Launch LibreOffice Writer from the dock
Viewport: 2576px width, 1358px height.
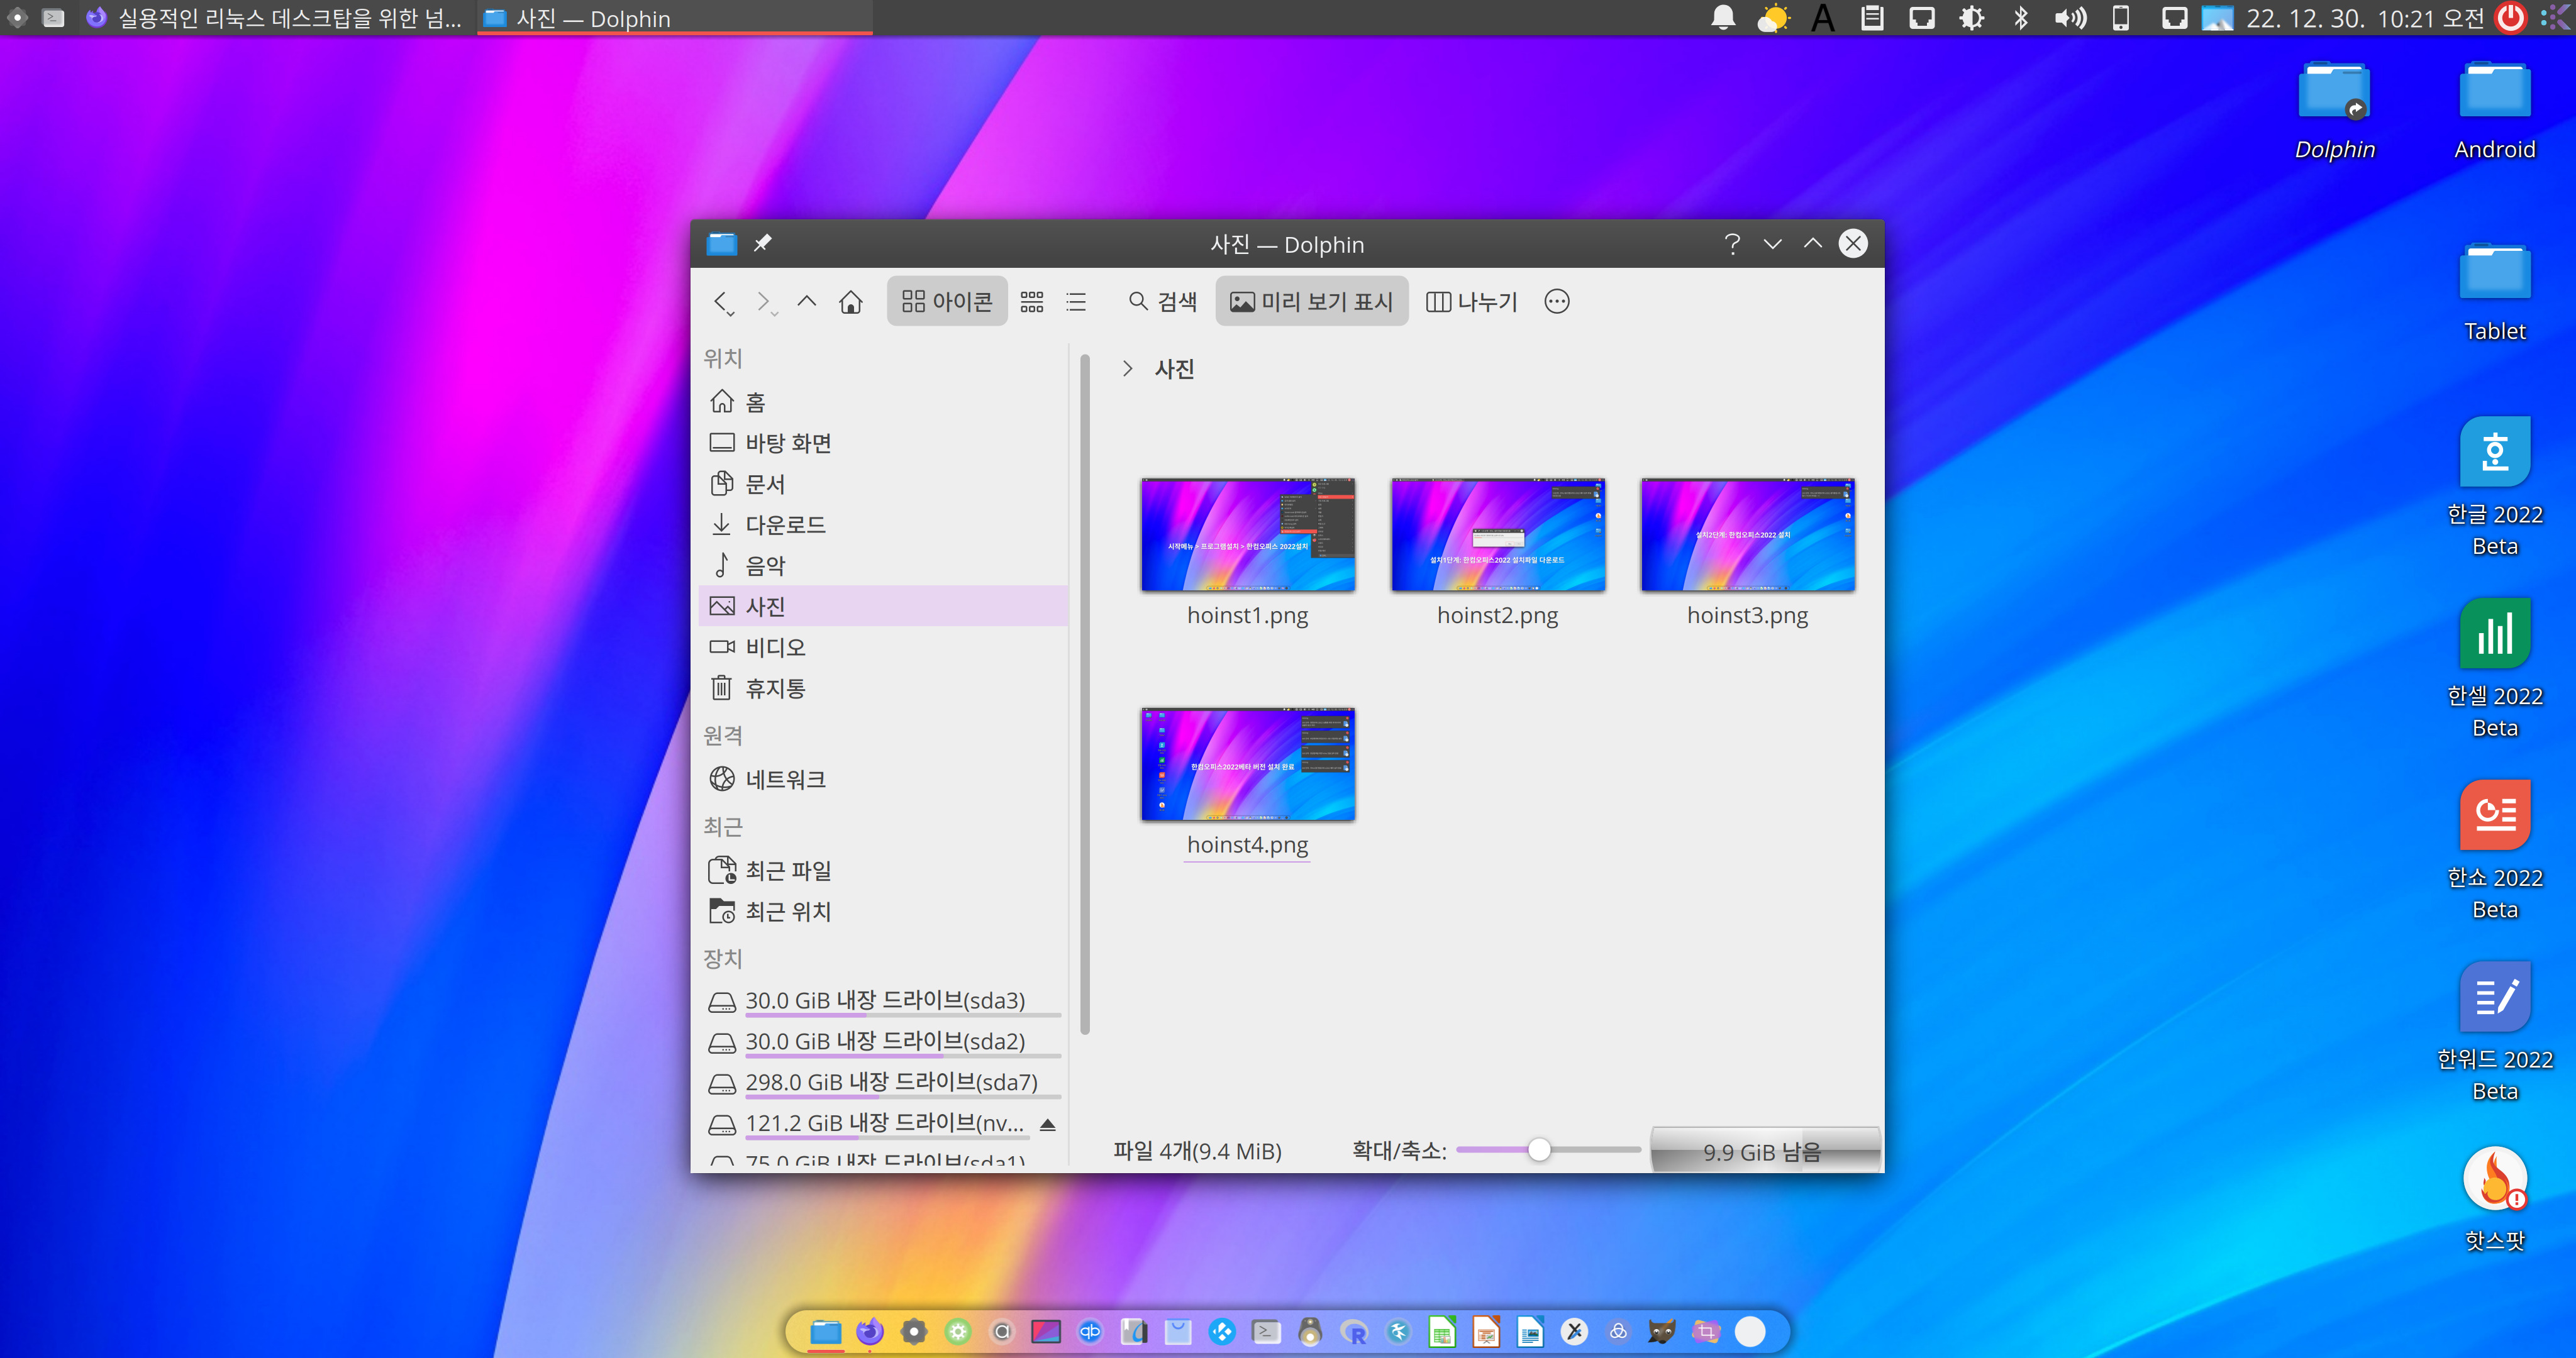point(1530,1331)
